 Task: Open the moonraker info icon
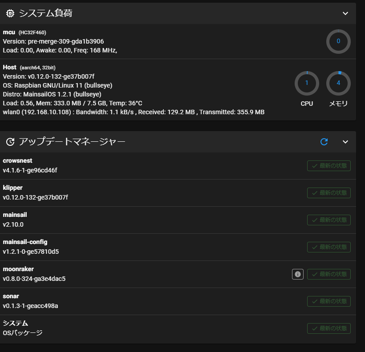click(x=298, y=274)
